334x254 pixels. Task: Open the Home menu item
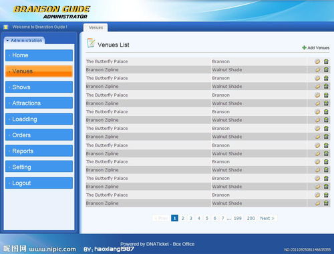click(x=39, y=55)
